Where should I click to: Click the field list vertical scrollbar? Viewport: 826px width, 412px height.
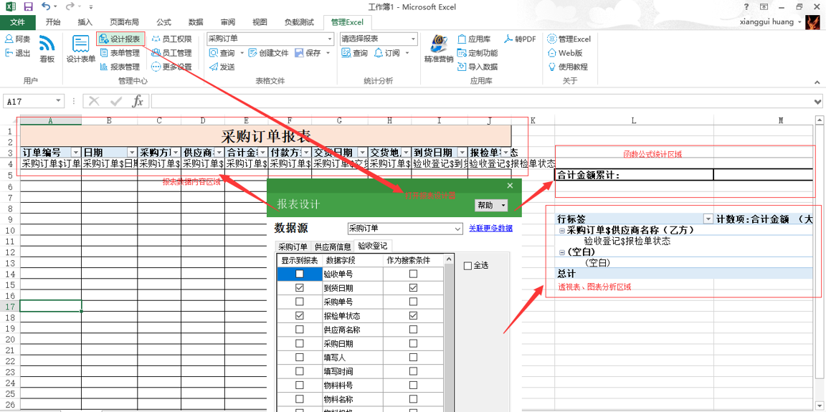pyautogui.click(x=449, y=334)
